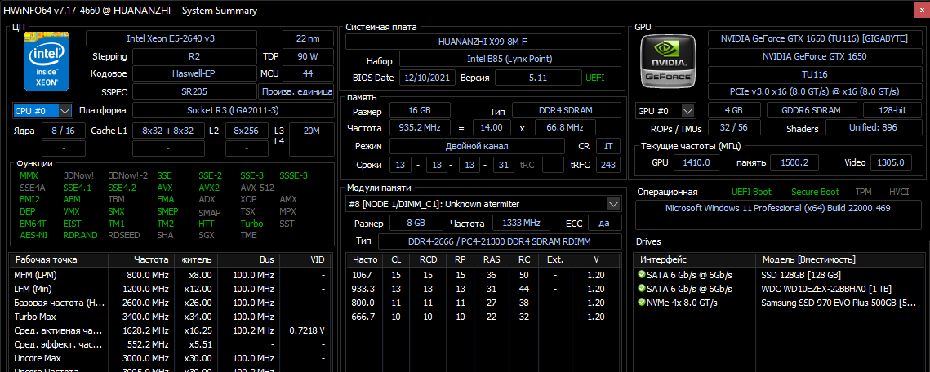The width and height of the screenshot is (930, 372).
Task: Click the 1333 MHz module frequency value
Action: pyautogui.click(x=521, y=223)
